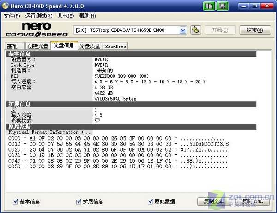Open the ScanDisc tab
Screen dimensions: 277x213
pos(115,46)
